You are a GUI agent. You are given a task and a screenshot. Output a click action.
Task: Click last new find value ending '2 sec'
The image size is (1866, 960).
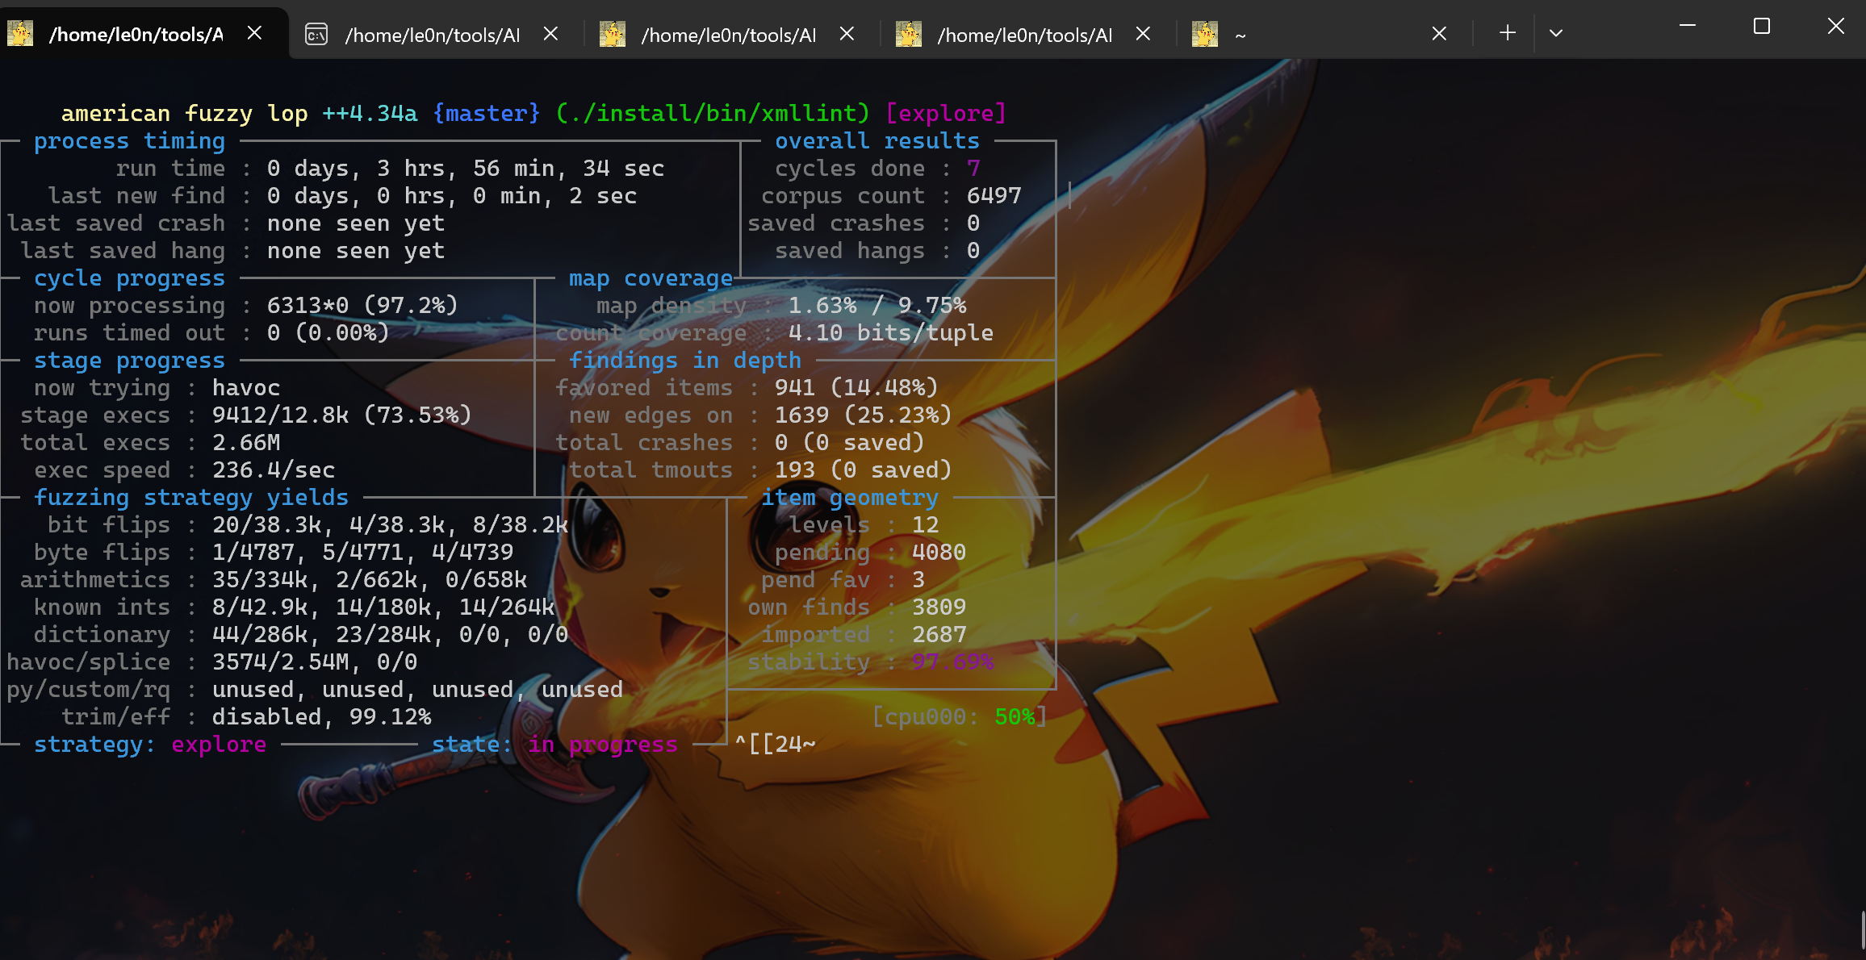coord(452,196)
